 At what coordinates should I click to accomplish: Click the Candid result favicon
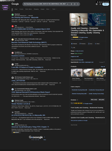pos(12,64)
